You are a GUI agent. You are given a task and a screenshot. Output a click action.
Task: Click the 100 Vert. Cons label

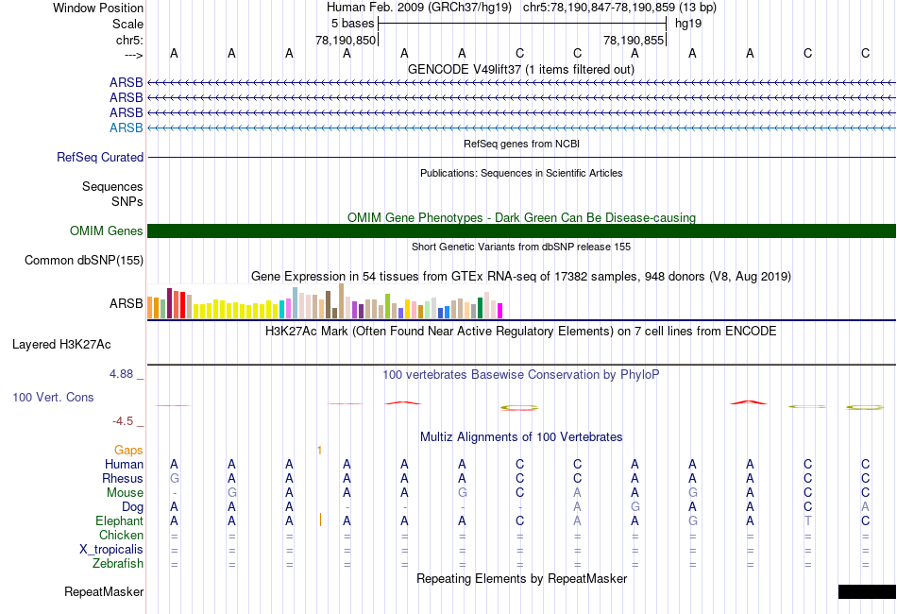pos(53,397)
